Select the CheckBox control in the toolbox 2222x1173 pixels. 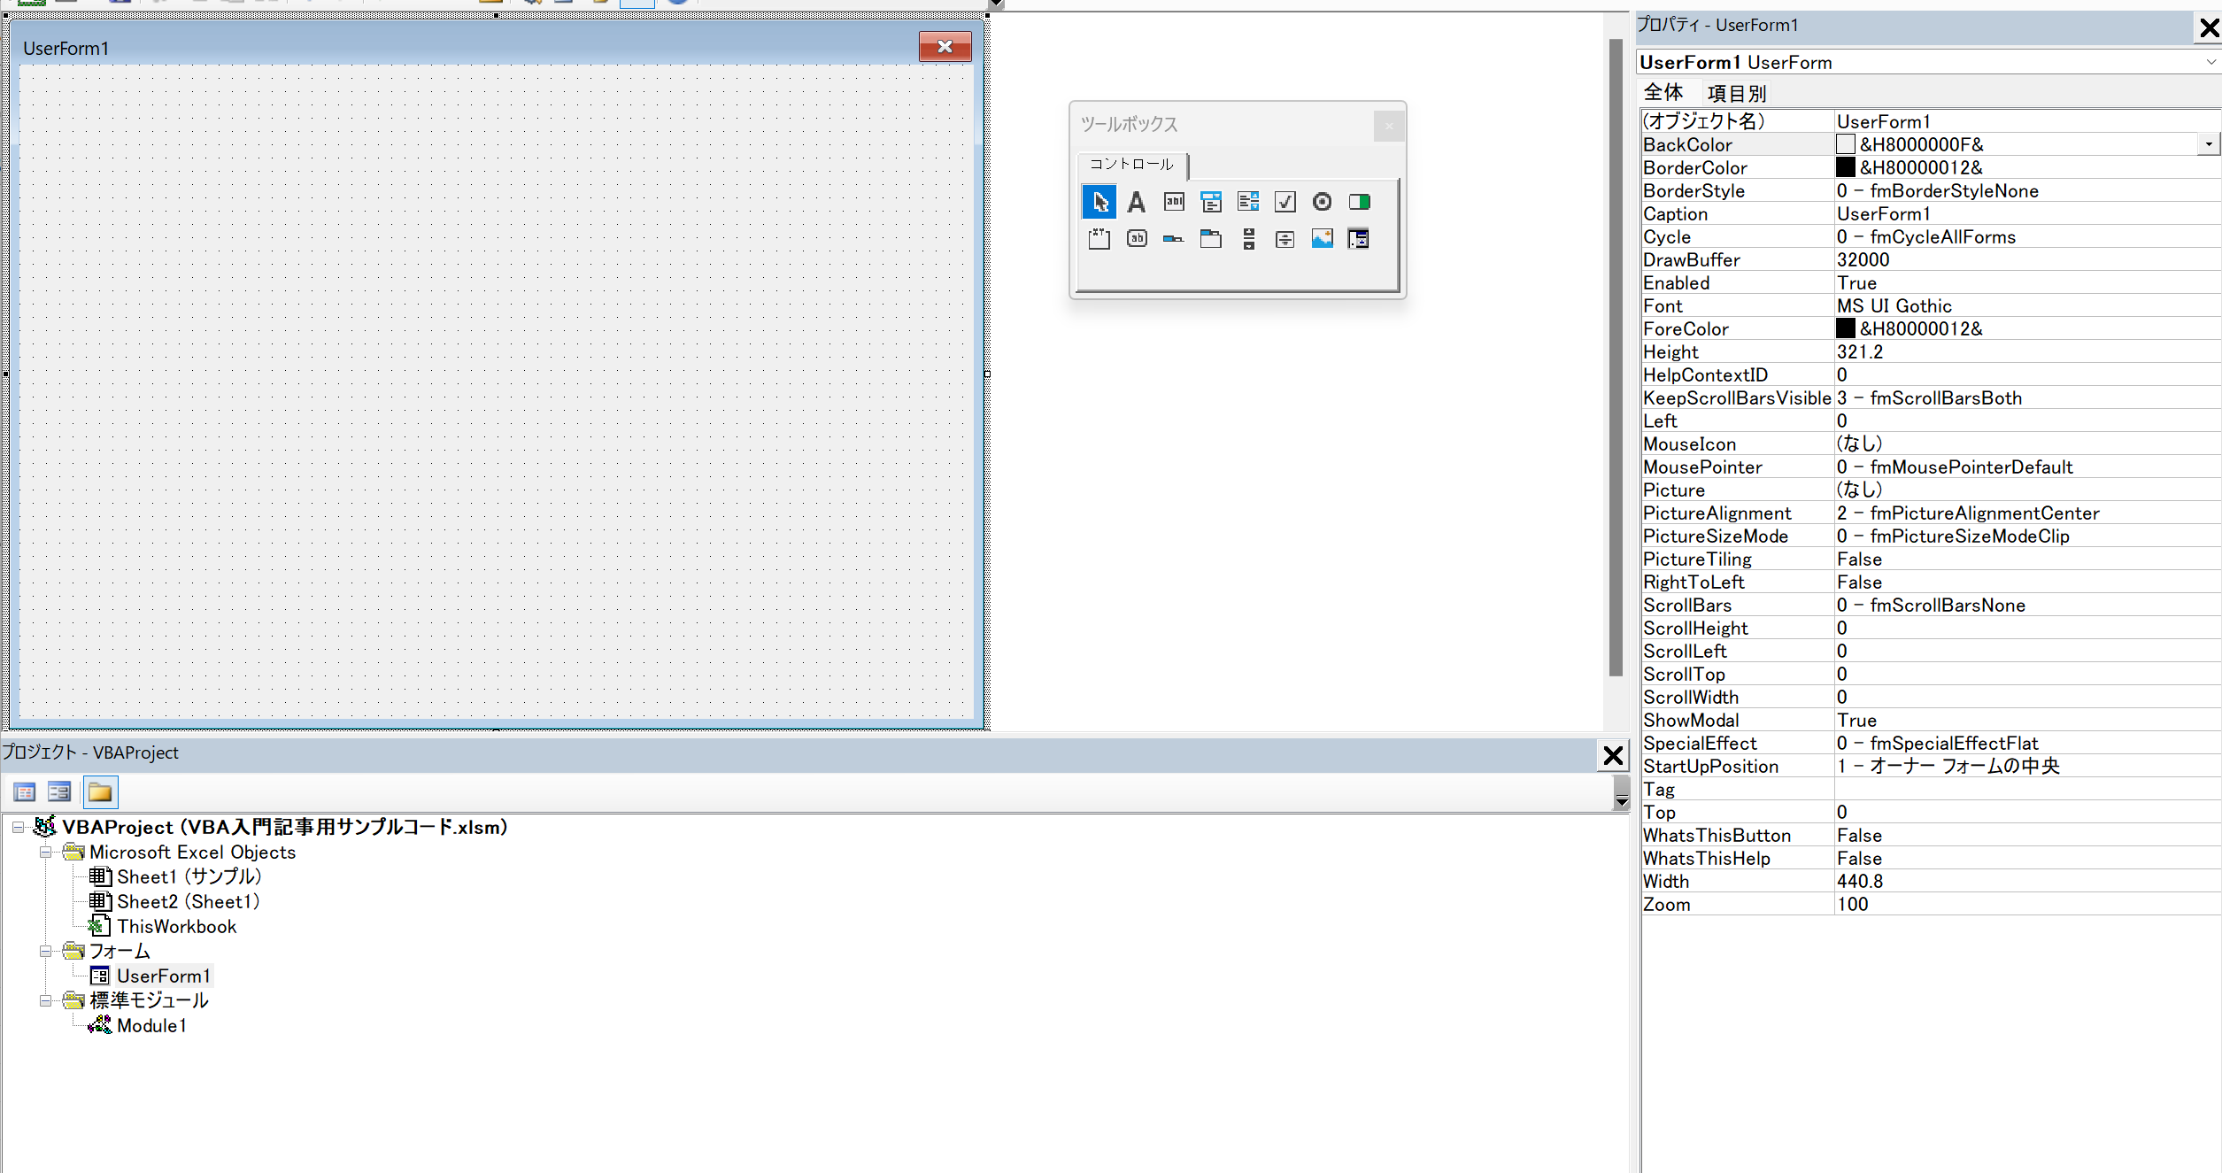coord(1285,201)
